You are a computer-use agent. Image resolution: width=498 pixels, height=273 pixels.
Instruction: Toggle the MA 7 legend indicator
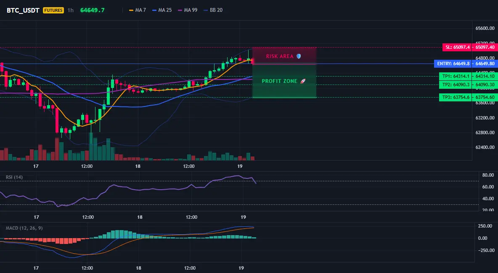tap(137, 10)
